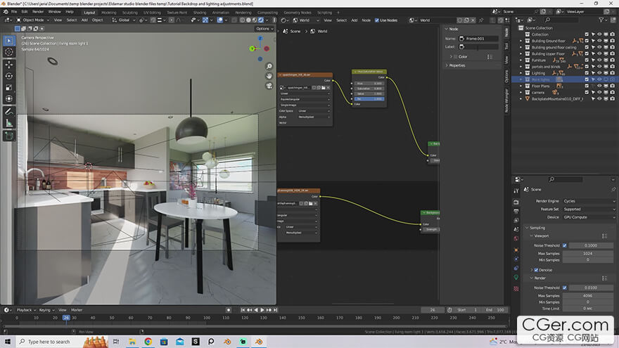Open the timeline Keying button
619x348 pixels.
[x=46, y=310]
